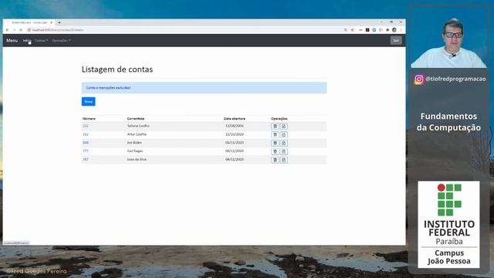The height and width of the screenshot is (278, 494).
Task: Edit the Artur Coelho account
Action: (283, 134)
